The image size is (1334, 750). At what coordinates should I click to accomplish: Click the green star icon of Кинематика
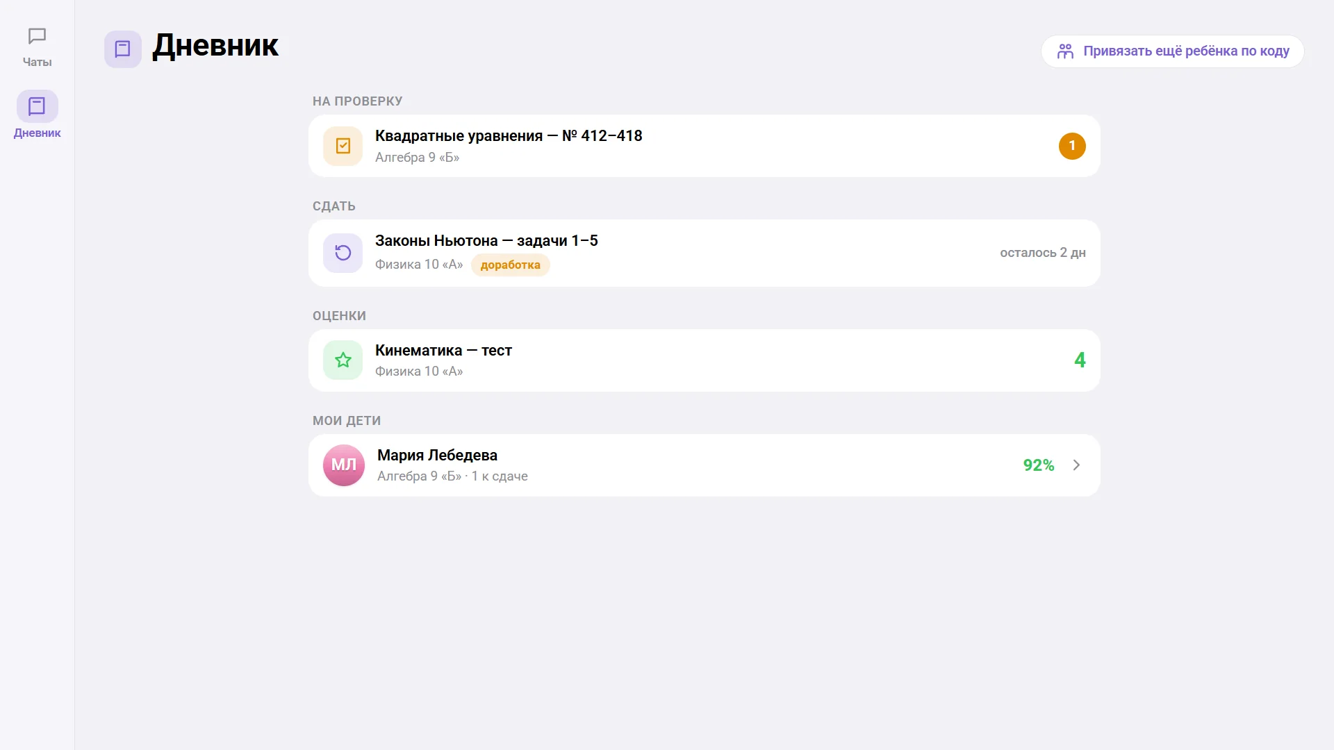click(x=343, y=360)
